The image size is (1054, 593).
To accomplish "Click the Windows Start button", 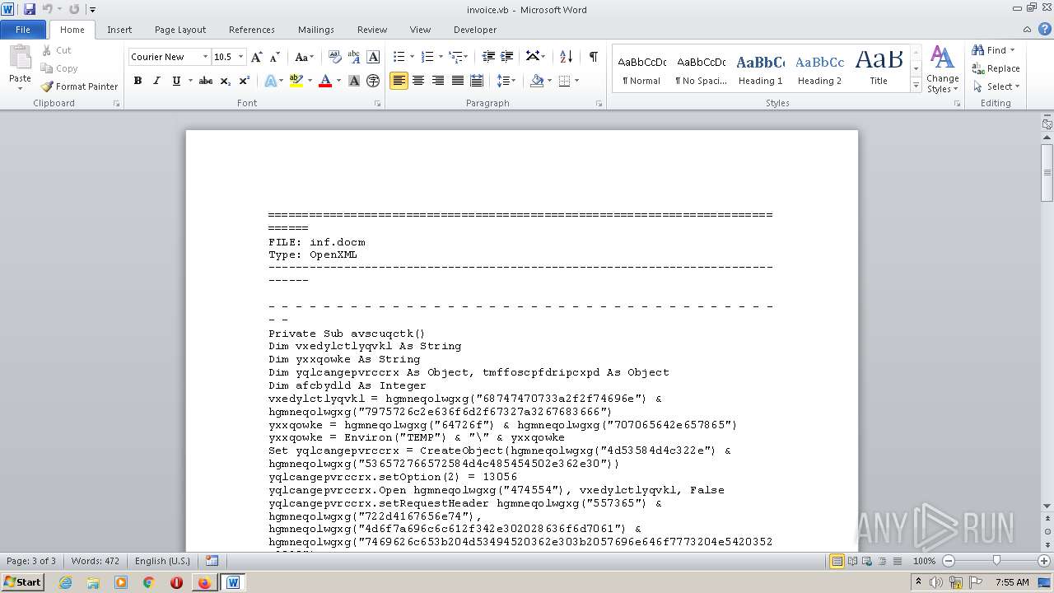I will tap(22, 581).
